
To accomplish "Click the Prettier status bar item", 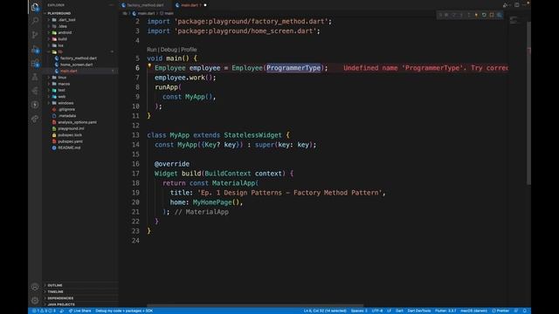I will (x=500, y=311).
